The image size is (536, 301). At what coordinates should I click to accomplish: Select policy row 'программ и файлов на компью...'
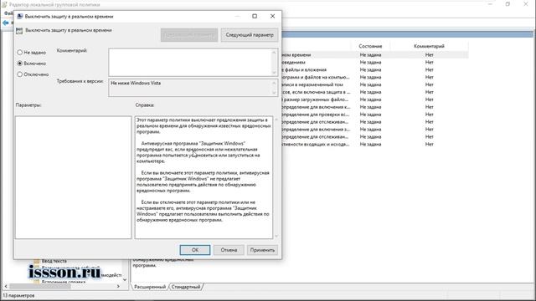(374, 77)
